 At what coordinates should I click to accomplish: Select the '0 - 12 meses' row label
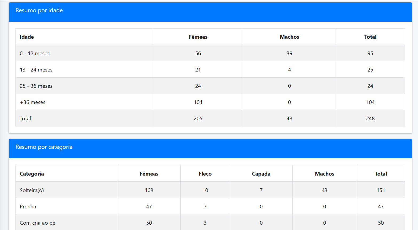coord(35,53)
